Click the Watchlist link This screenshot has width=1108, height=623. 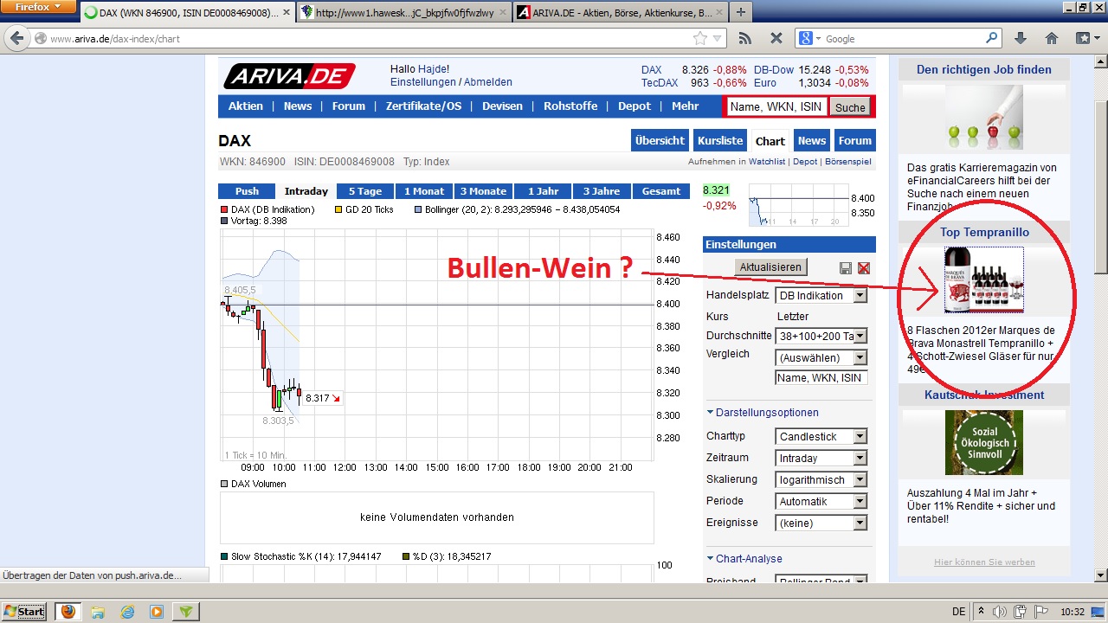pyautogui.click(x=767, y=162)
